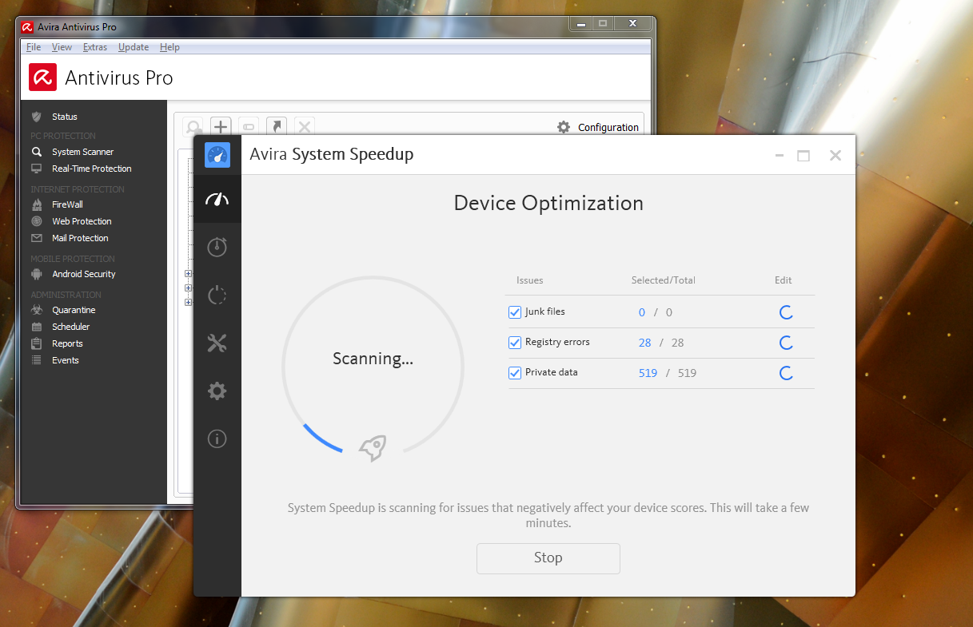
Task: Open the Update menu in Antivirus Pro
Action: [x=134, y=47]
